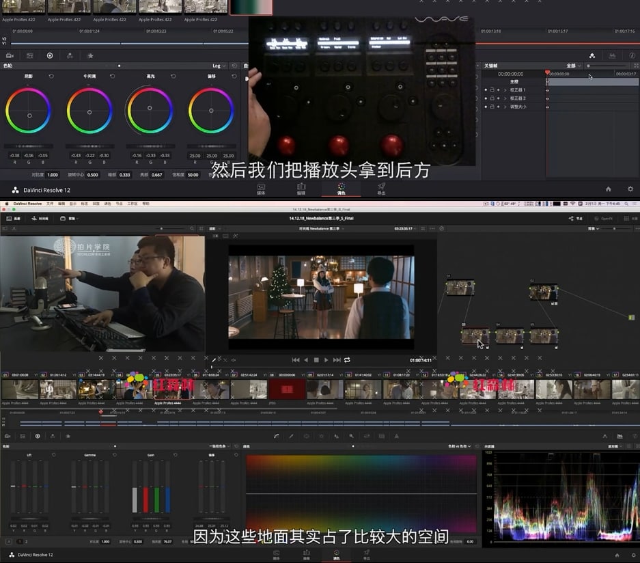Viewport: 640px width, 563px height.
Task: Open the 全部 dropdown in keyframe panel
Action: 574,66
